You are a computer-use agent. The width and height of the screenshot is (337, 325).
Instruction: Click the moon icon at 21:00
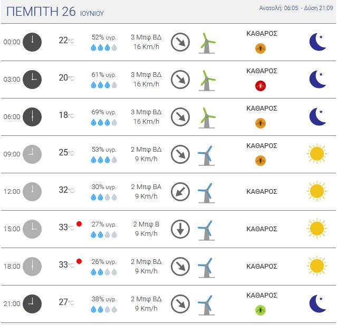(x=317, y=303)
